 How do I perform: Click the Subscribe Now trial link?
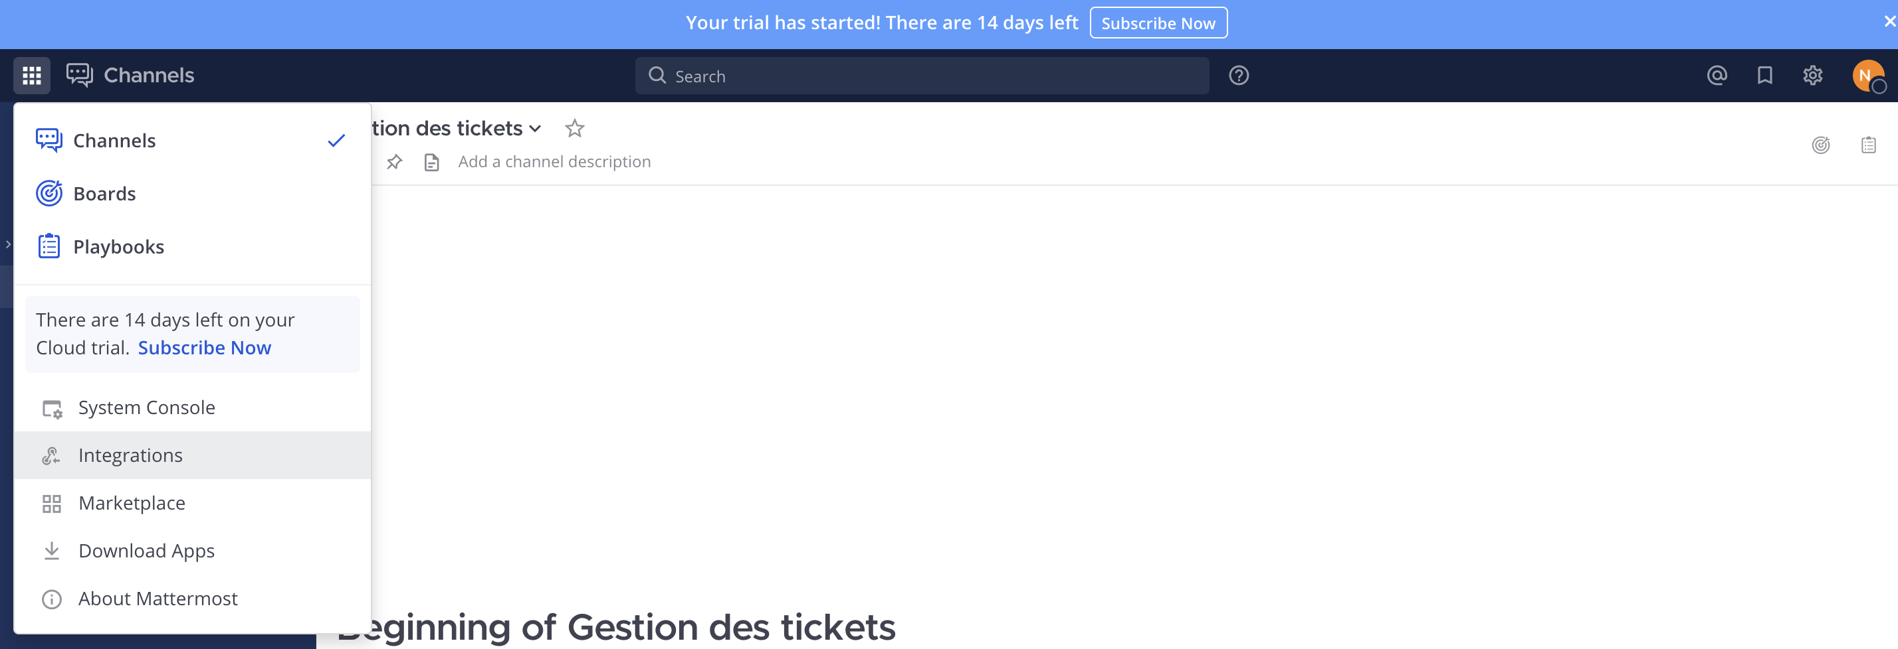pyautogui.click(x=205, y=347)
